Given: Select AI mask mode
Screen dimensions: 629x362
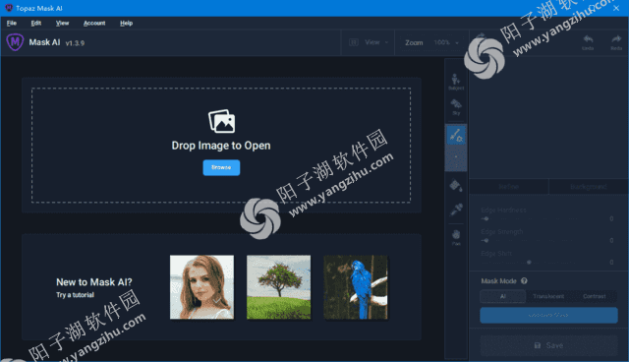Looking at the screenshot, I should click(x=502, y=296).
